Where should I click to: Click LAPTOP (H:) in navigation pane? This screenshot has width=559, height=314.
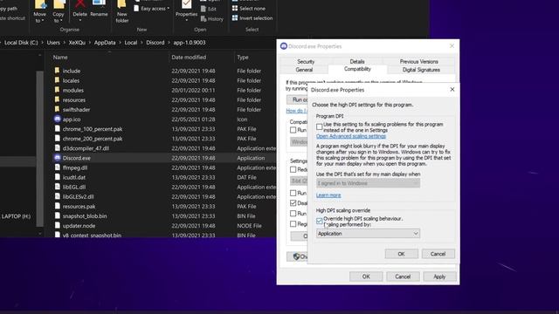point(16,216)
